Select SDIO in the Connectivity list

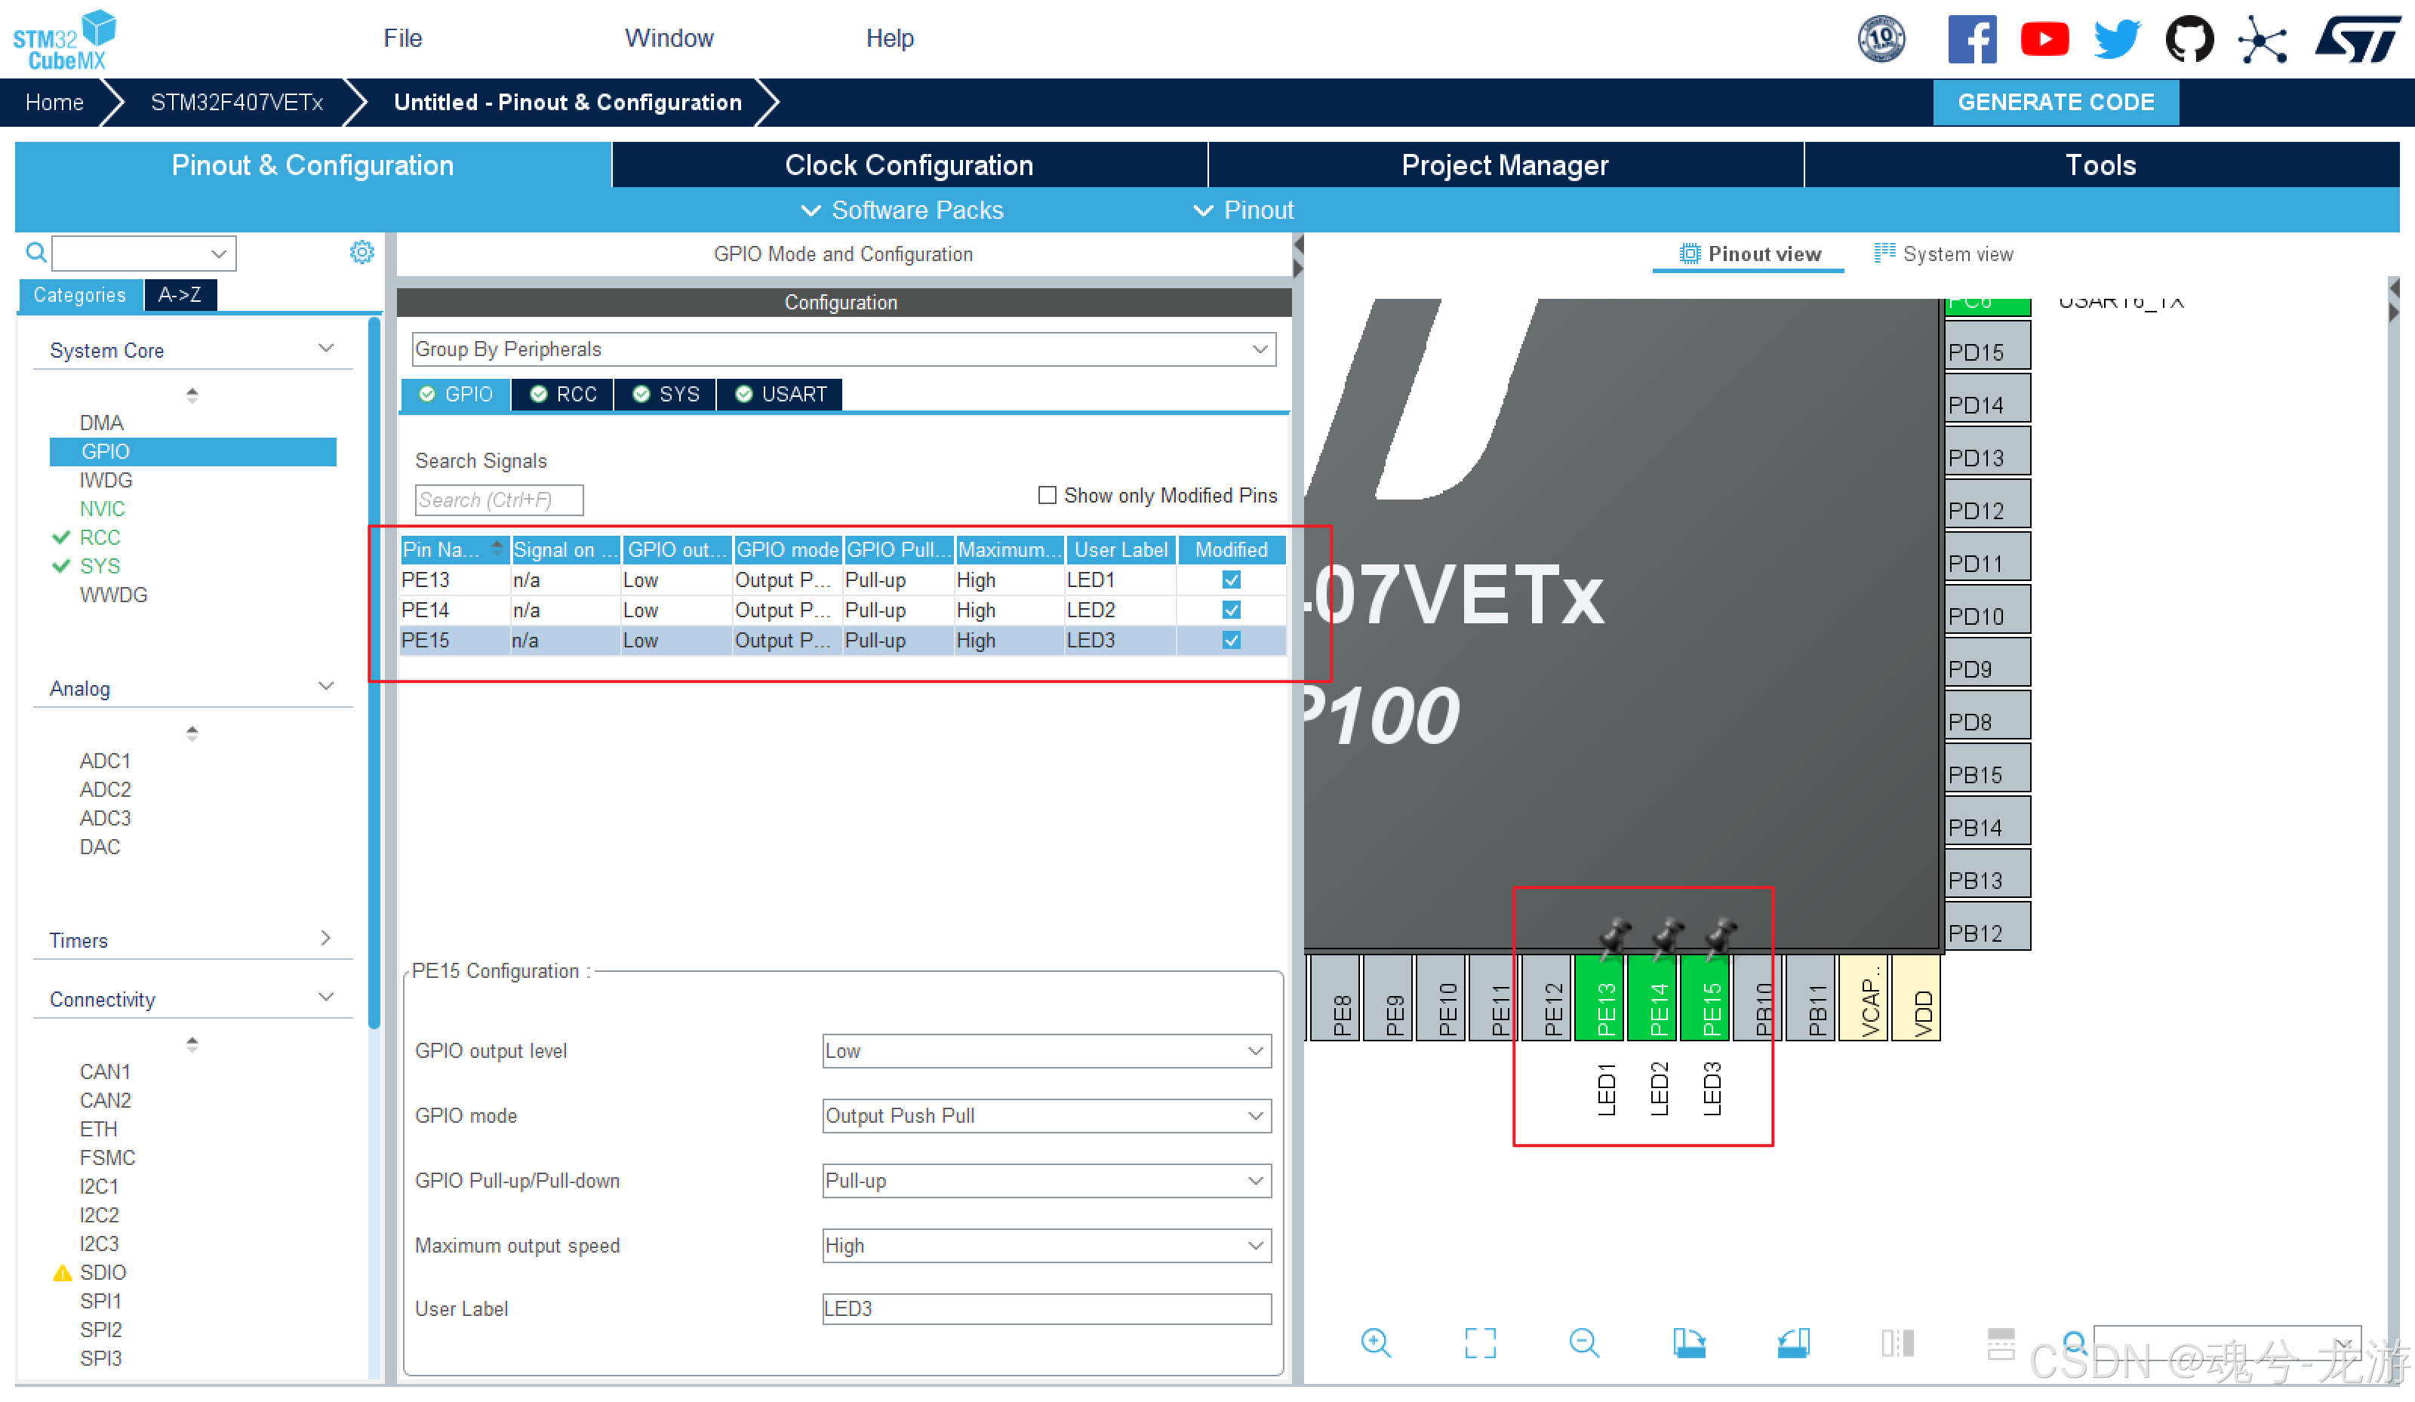(x=103, y=1273)
